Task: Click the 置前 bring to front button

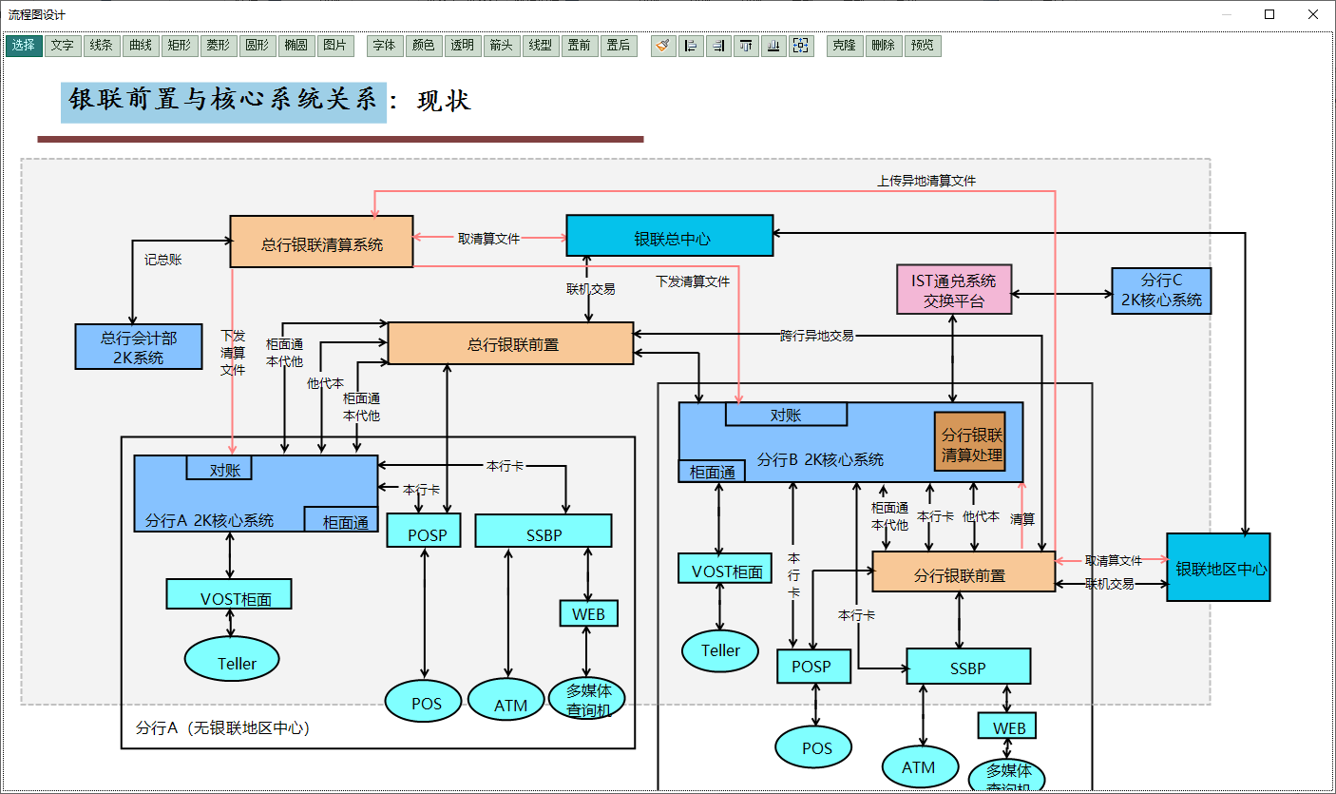Action: (579, 46)
